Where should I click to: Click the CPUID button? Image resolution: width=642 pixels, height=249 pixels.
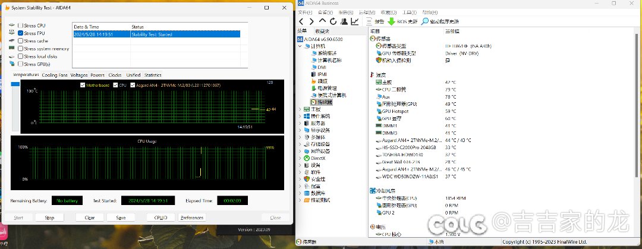(x=161, y=218)
